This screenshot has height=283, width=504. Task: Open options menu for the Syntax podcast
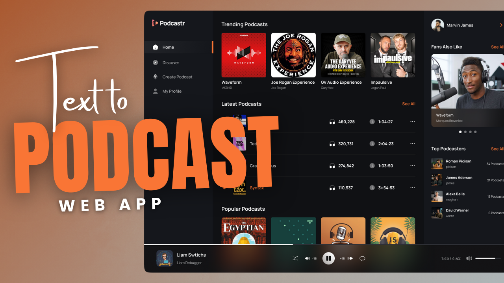tap(412, 187)
